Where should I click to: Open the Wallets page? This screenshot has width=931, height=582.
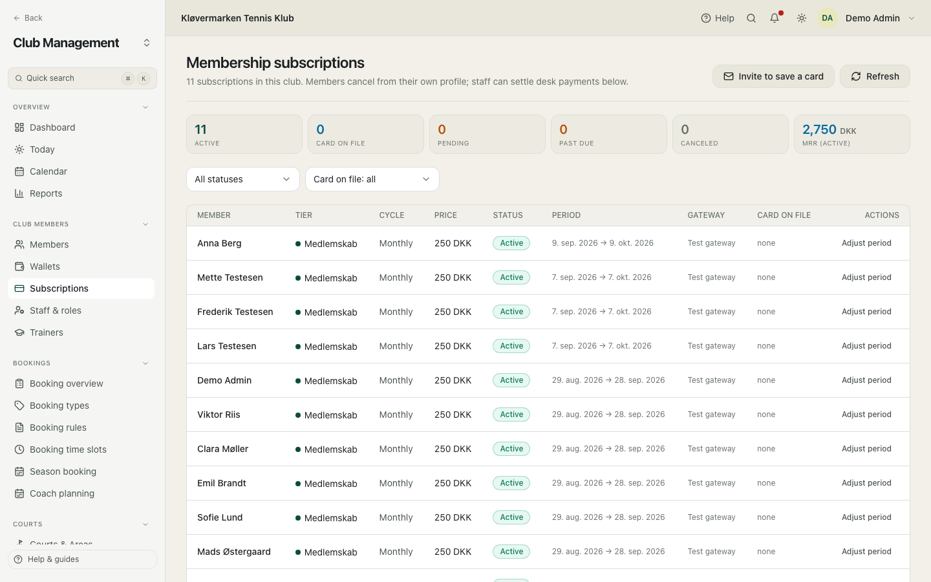81,266
